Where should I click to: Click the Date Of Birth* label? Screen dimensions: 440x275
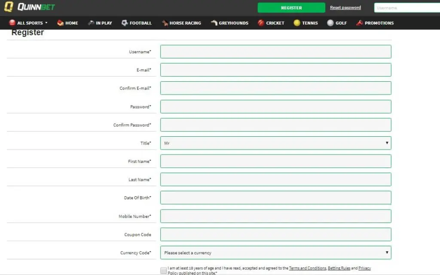click(x=137, y=198)
